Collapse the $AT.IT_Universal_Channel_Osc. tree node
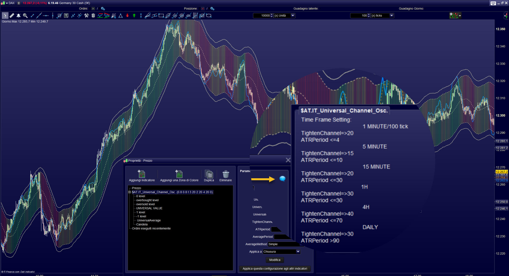This screenshot has height=276, width=509. 130,192
